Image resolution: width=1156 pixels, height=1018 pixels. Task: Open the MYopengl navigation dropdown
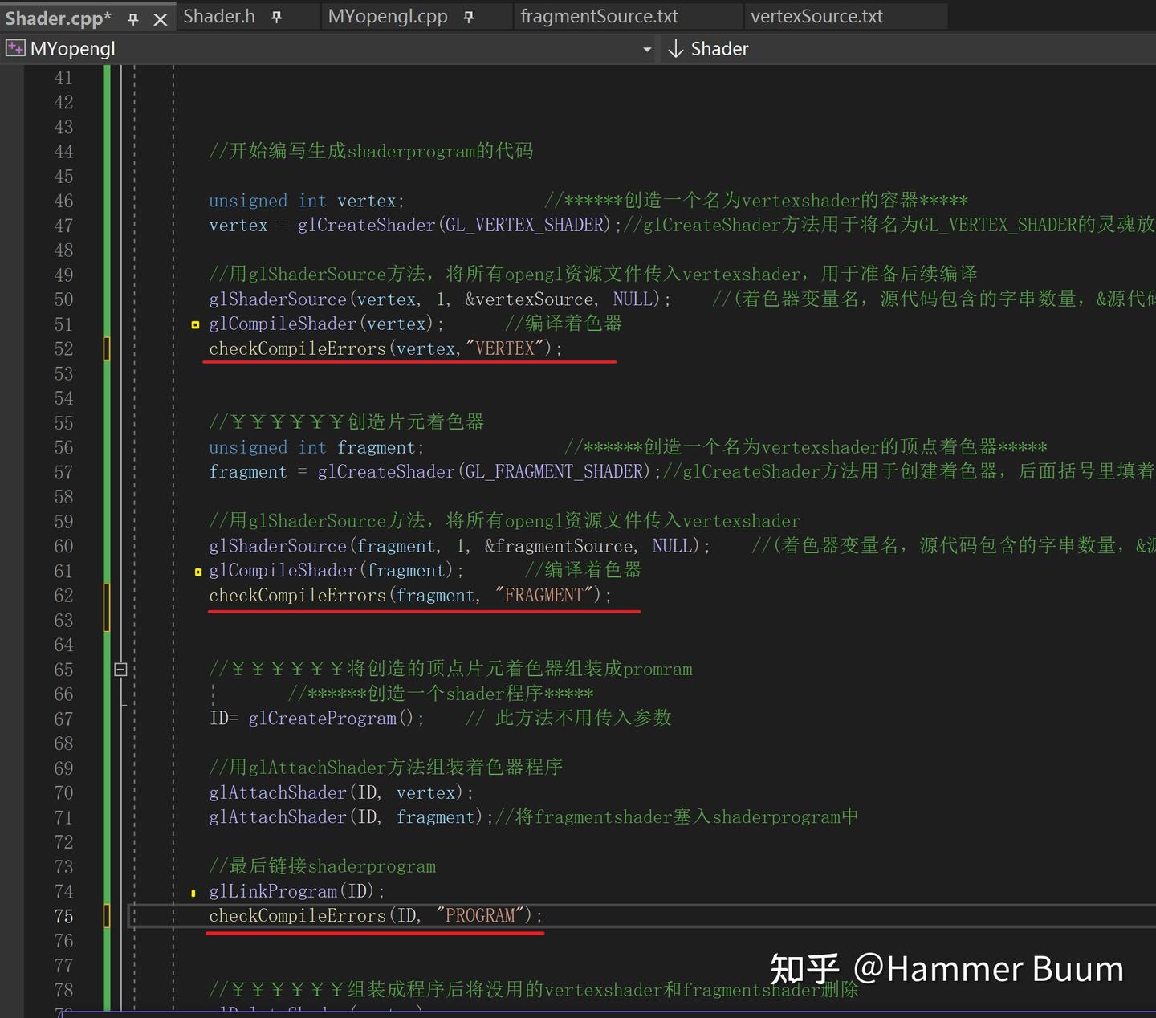(647, 48)
